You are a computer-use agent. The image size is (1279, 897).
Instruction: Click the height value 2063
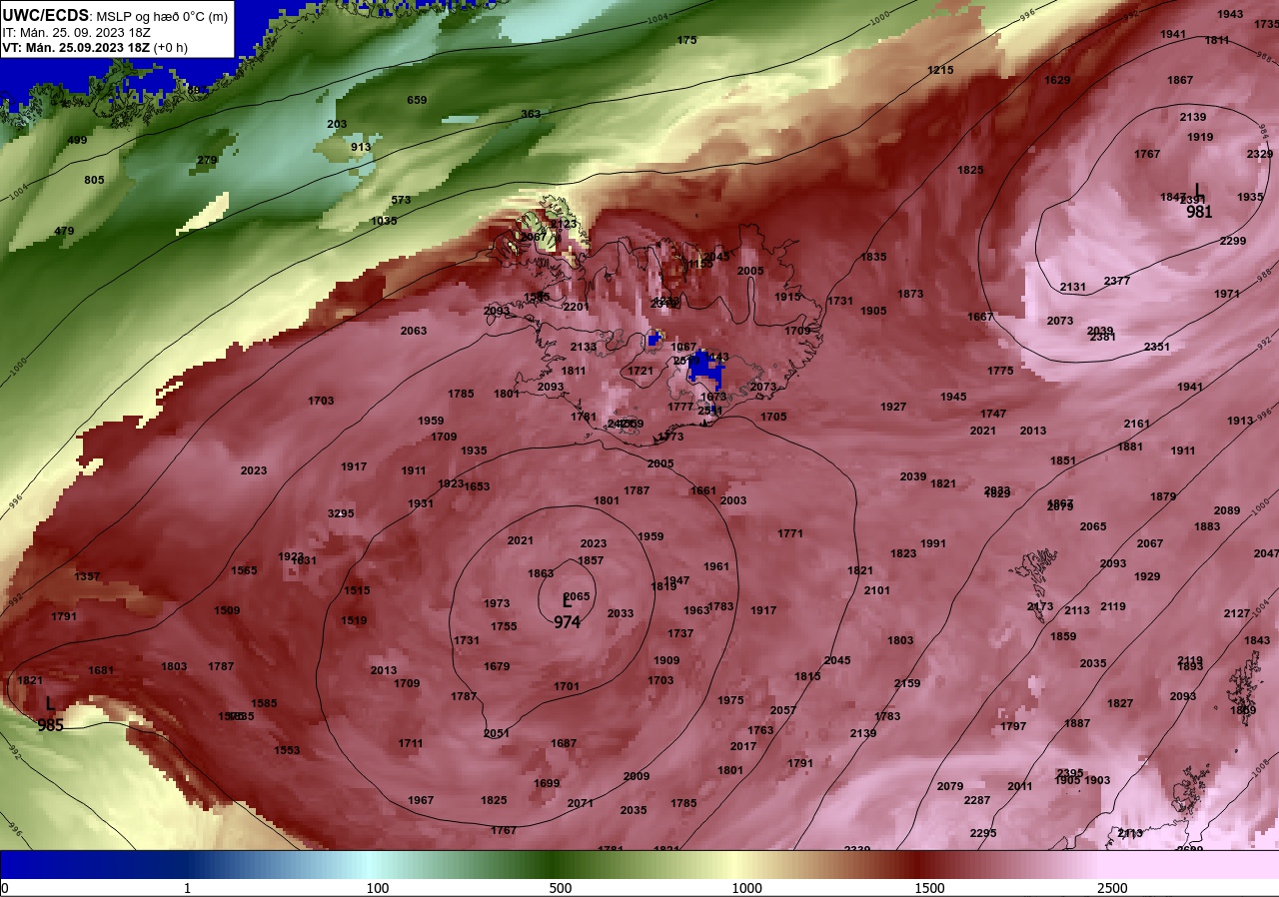point(414,331)
